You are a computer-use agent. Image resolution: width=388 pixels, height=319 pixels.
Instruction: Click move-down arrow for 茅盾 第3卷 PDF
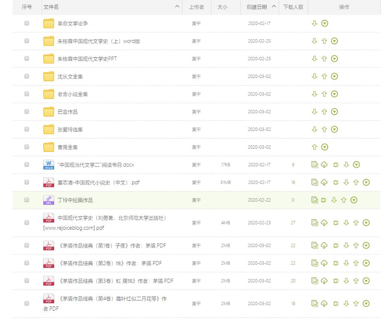pyautogui.click(x=346, y=281)
